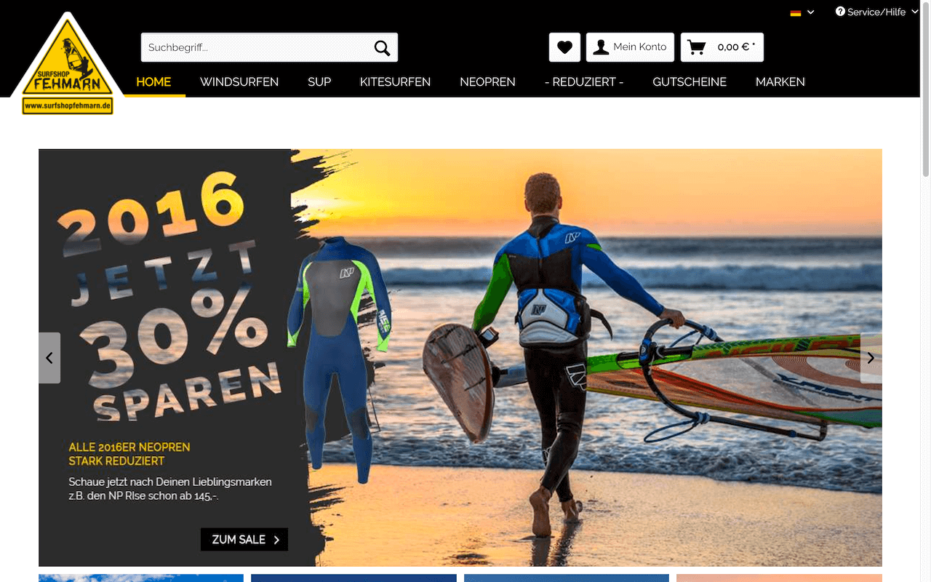Viewport: 931px width, 582px height.
Task: Click the wetsuit sale banner image
Action: coord(460,358)
